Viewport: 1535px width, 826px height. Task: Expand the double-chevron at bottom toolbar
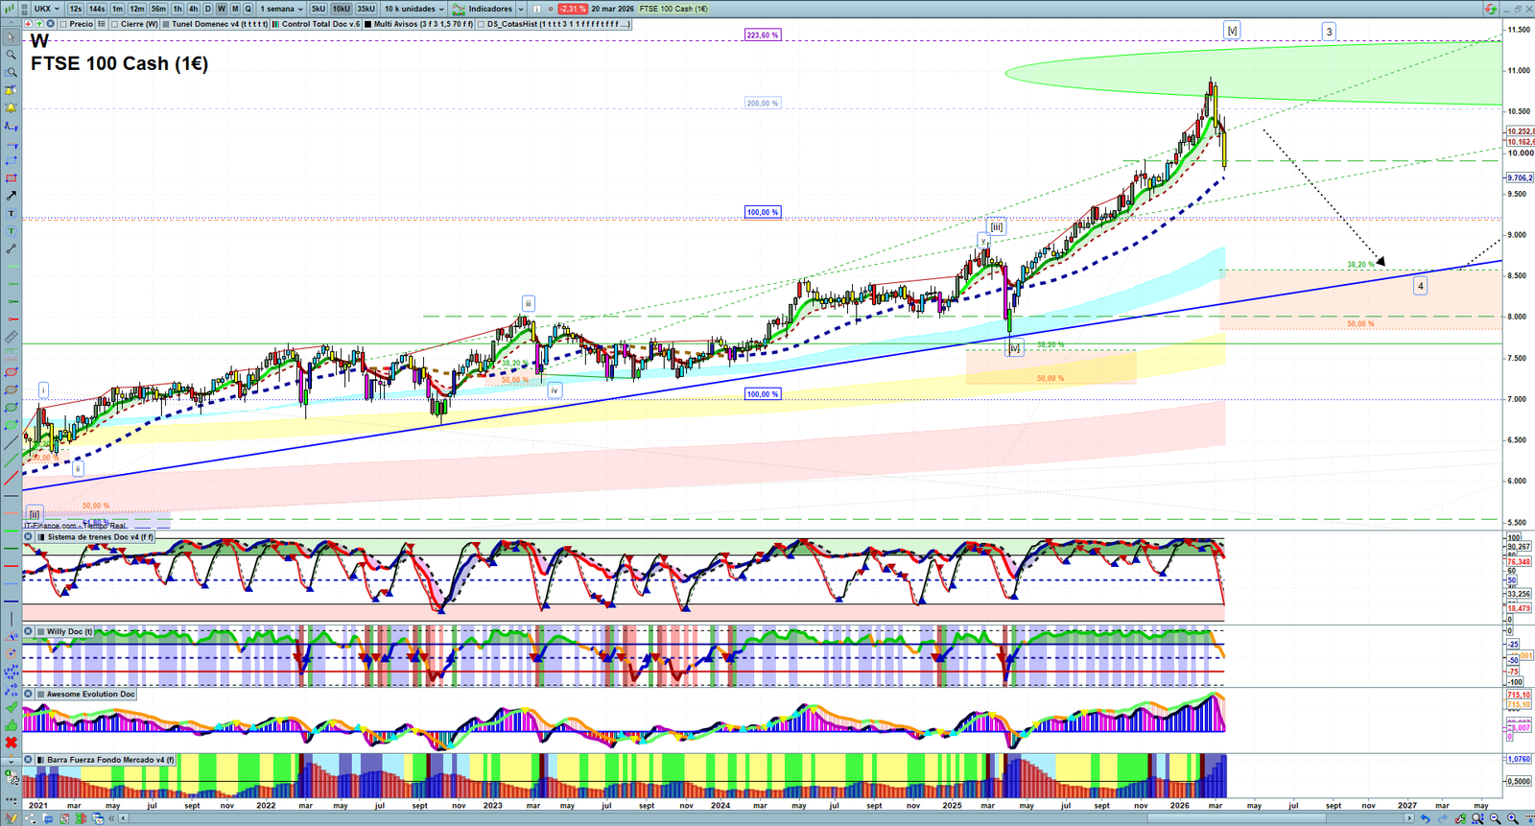111,818
